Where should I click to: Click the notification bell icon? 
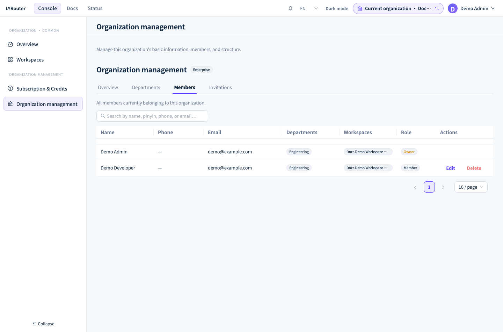[x=290, y=8]
